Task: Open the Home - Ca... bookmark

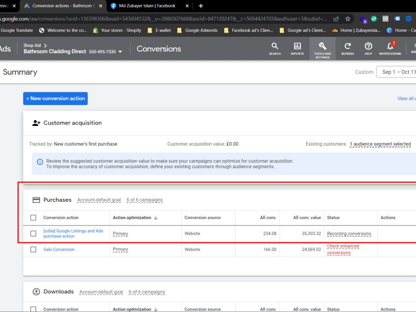Action: click(401, 30)
